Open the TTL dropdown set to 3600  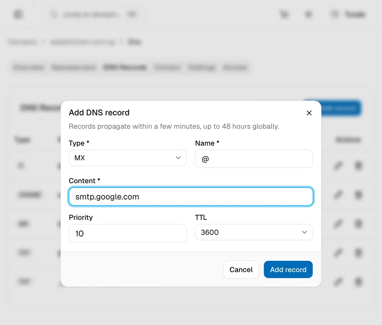pyautogui.click(x=254, y=232)
